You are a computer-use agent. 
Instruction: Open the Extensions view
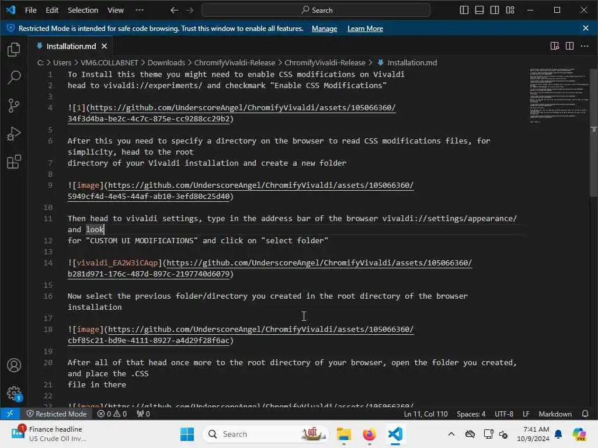14,162
